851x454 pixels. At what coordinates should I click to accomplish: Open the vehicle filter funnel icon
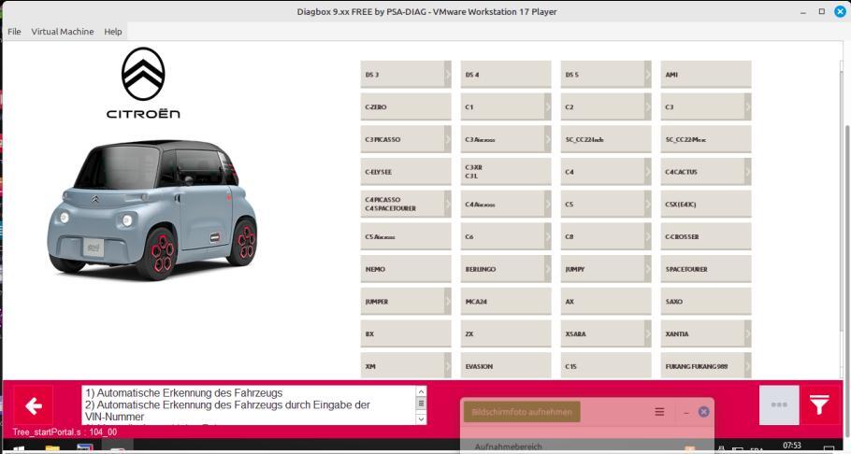pos(819,405)
